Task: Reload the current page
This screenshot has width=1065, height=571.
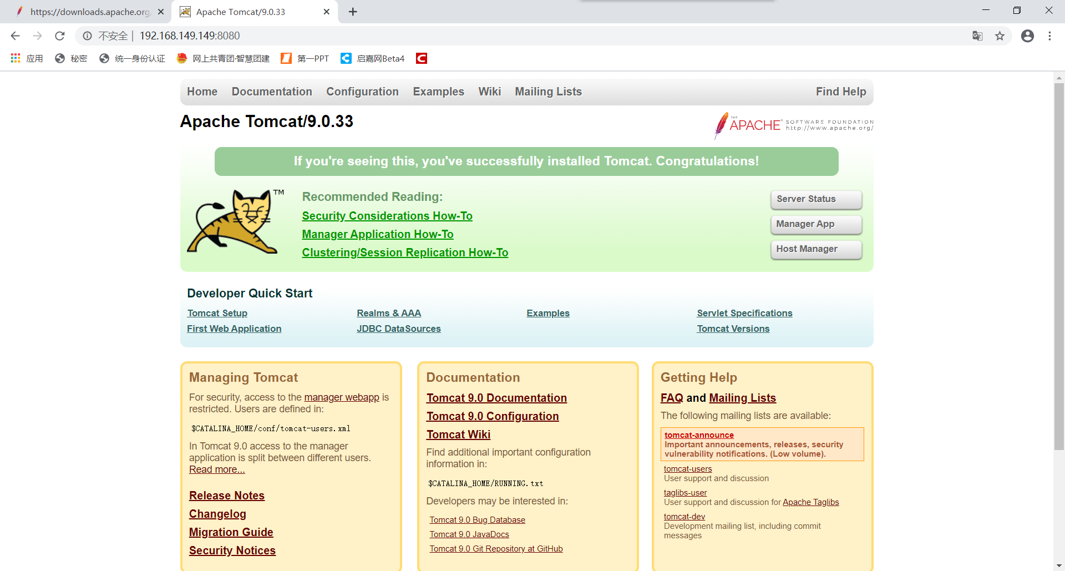Action: coord(60,36)
